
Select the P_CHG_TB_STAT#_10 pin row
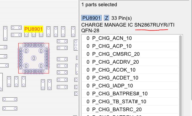click(130, 102)
